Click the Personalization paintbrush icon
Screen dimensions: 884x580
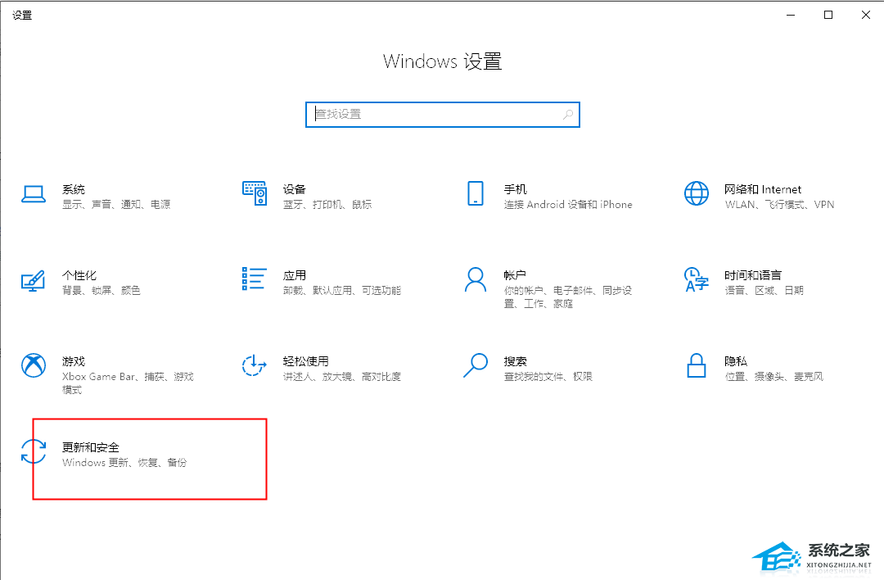34,280
